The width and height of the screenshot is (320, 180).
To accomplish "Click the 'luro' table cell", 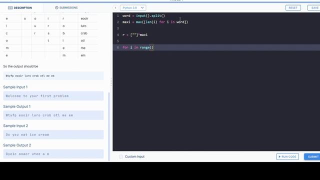I will pyautogui.click(x=83, y=26).
